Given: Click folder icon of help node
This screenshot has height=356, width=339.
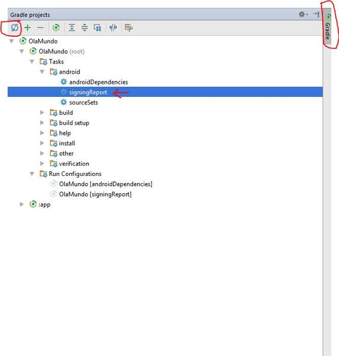Looking at the screenshot, I should [x=53, y=133].
